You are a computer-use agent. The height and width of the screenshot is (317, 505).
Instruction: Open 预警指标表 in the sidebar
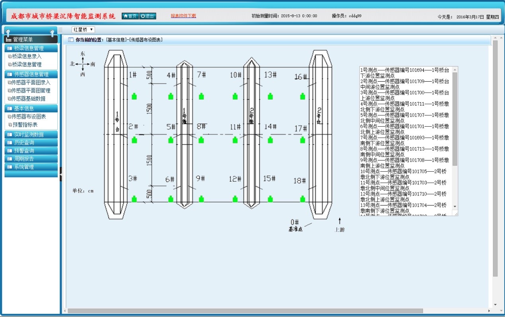point(25,125)
